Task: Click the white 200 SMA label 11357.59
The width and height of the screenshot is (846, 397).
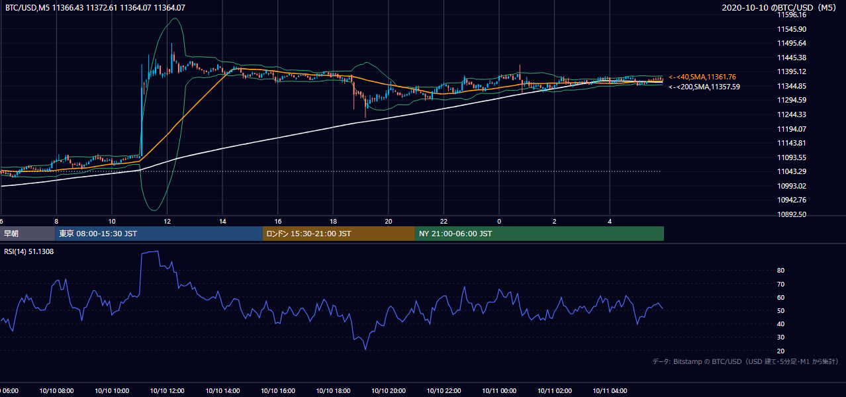Action: pyautogui.click(x=704, y=86)
